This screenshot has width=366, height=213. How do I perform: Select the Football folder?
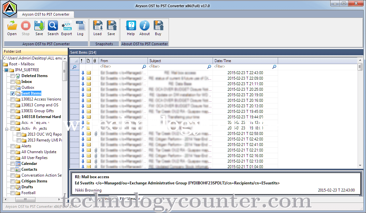coord(28,193)
